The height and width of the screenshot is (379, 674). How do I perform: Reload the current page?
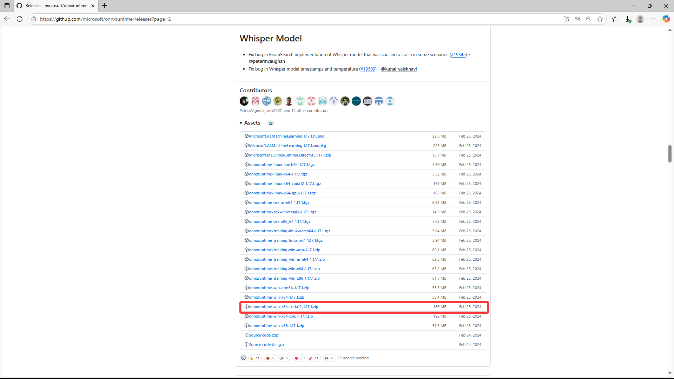(x=20, y=19)
